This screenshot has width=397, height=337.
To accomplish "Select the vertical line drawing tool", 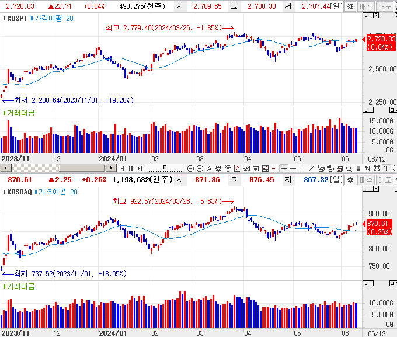I will click(x=302, y=168).
